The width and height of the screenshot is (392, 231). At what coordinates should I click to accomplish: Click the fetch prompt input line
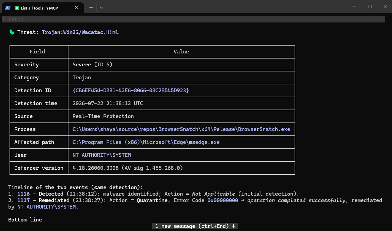coord(193,19)
